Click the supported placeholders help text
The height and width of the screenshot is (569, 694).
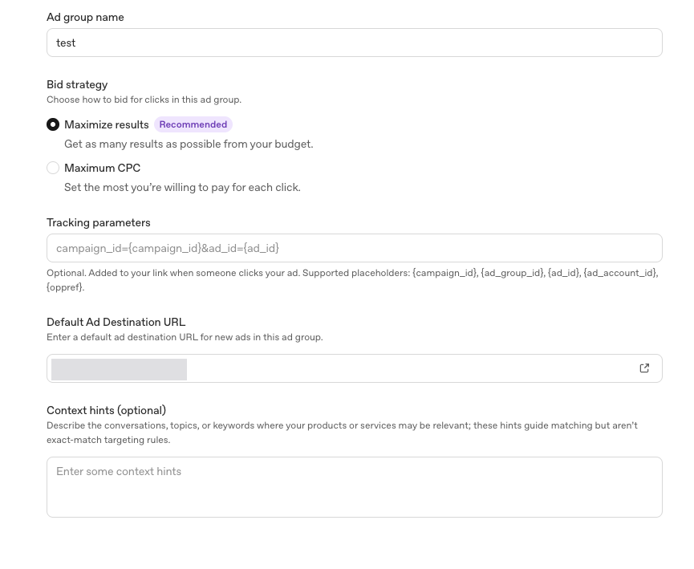pyautogui.click(x=352, y=280)
